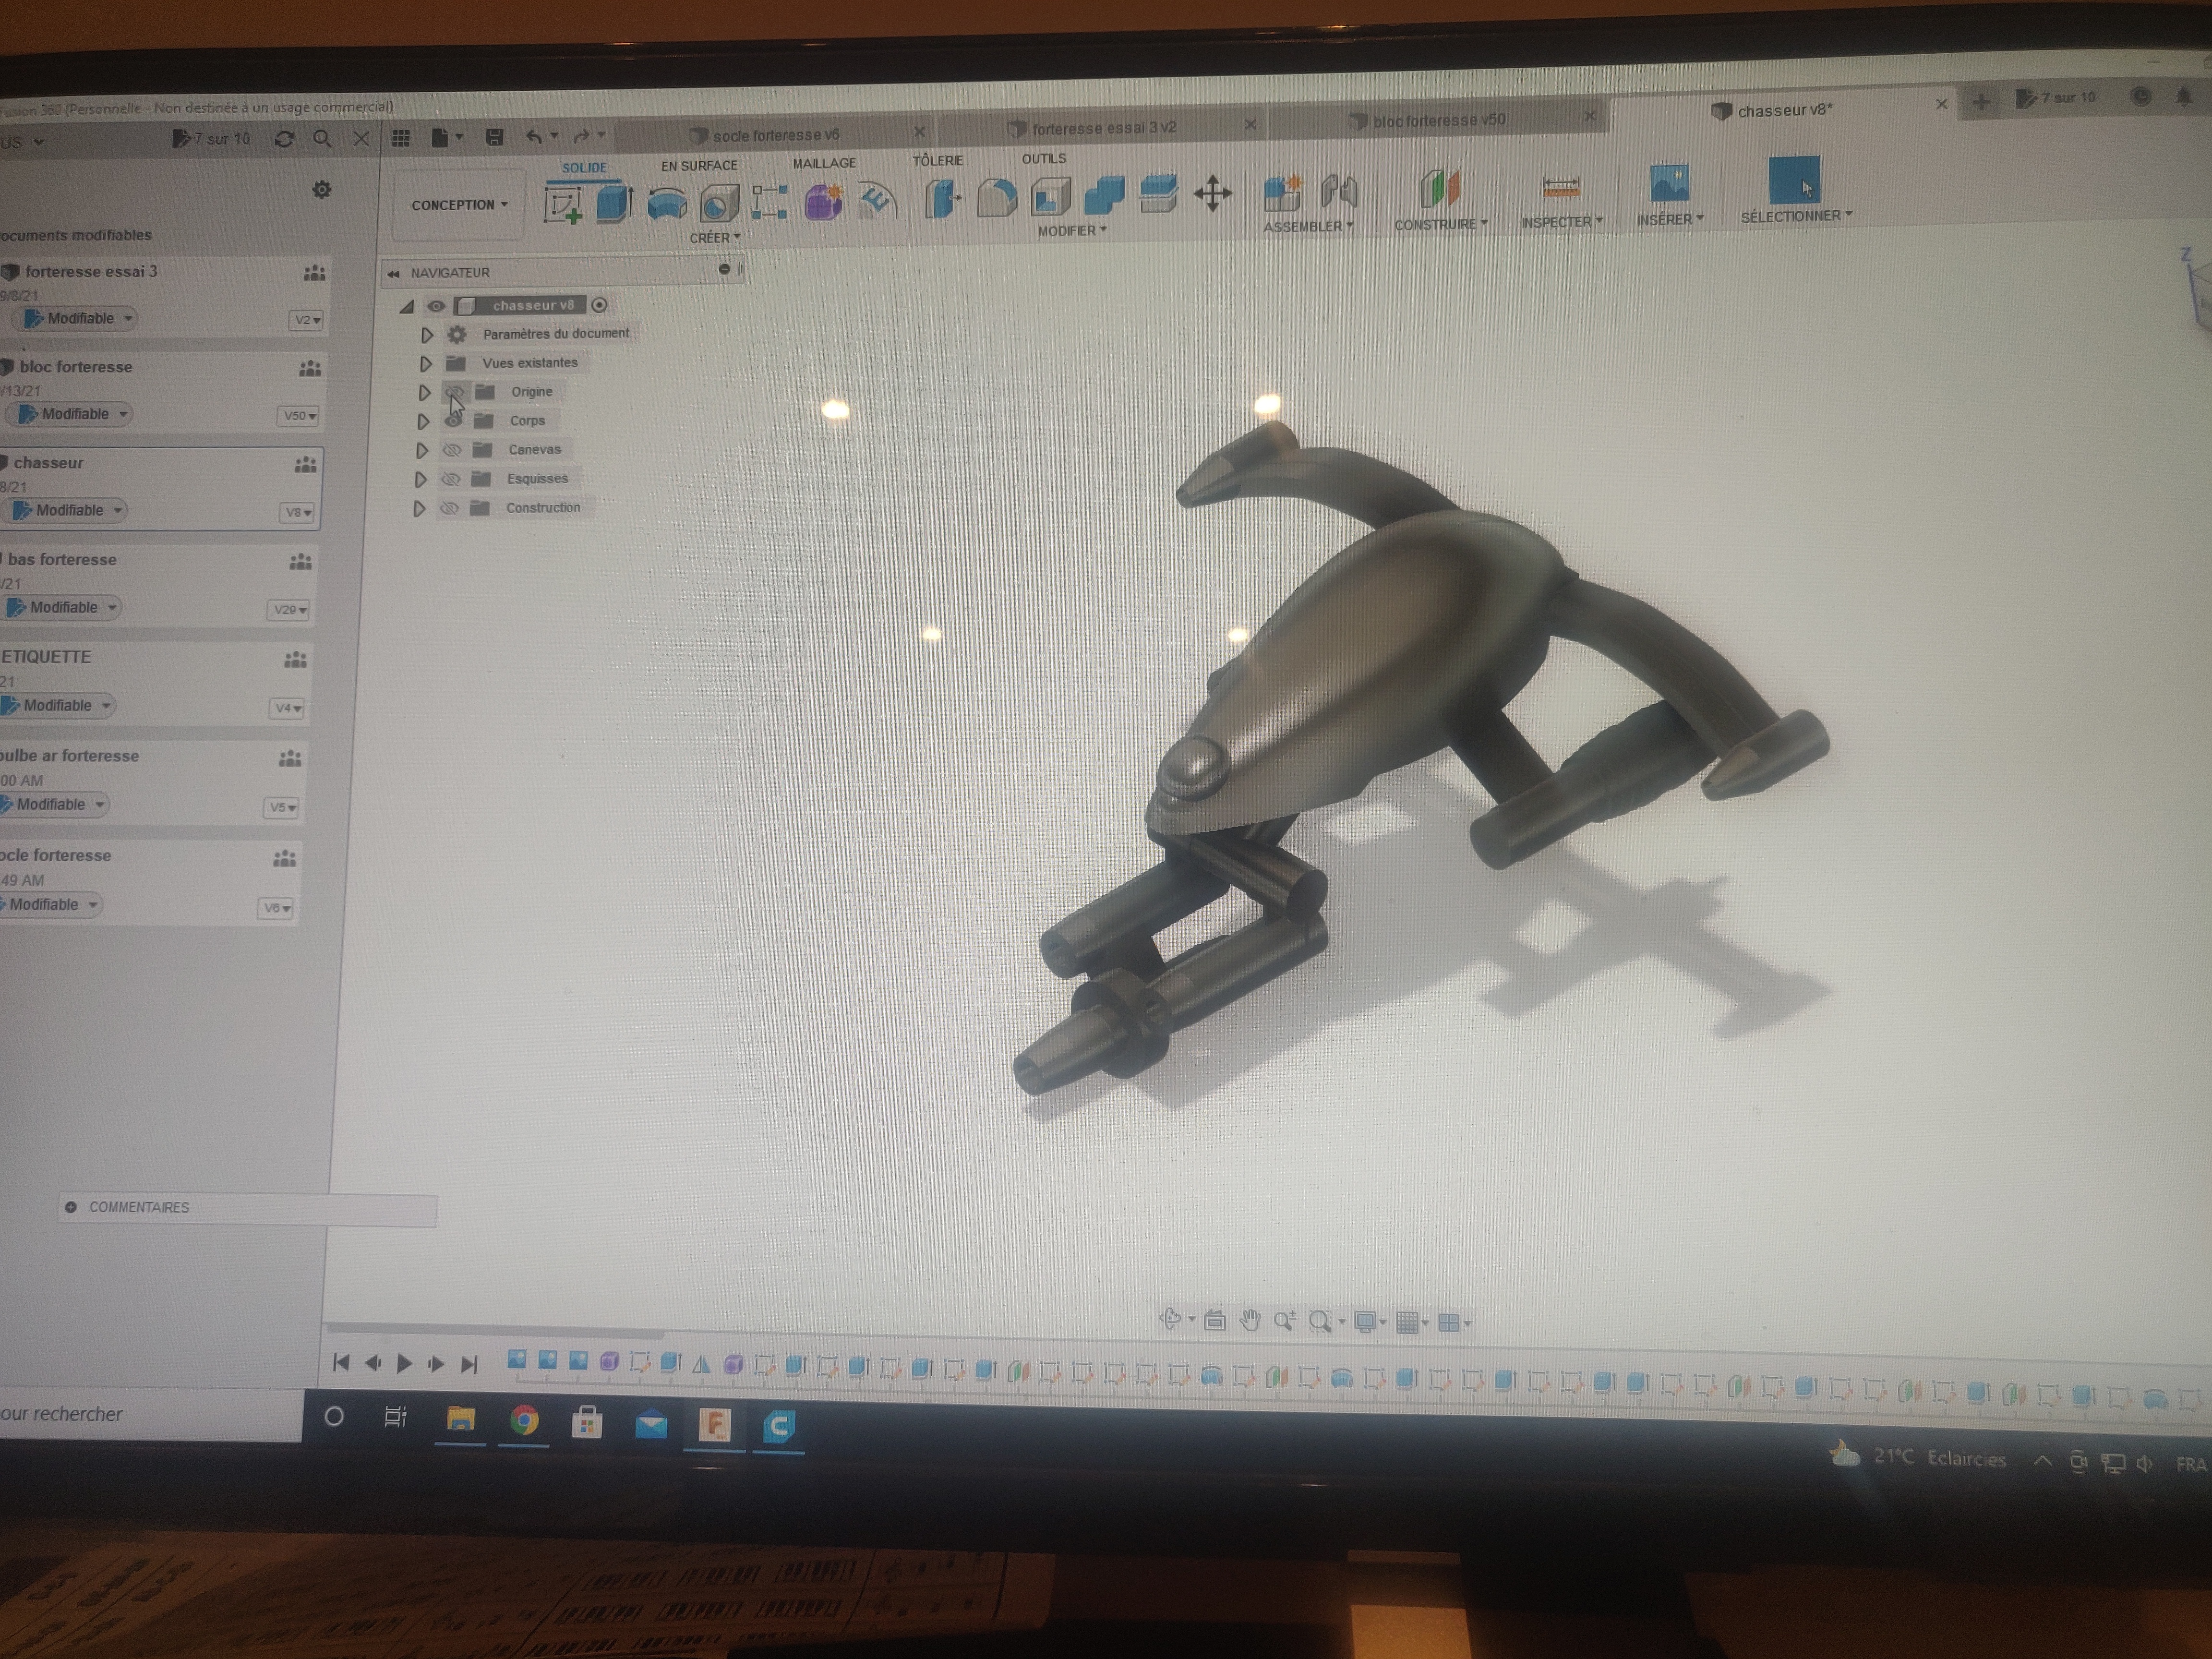Show the Construction folder via eye icon
Screen dimensions: 2212x1659
450,508
